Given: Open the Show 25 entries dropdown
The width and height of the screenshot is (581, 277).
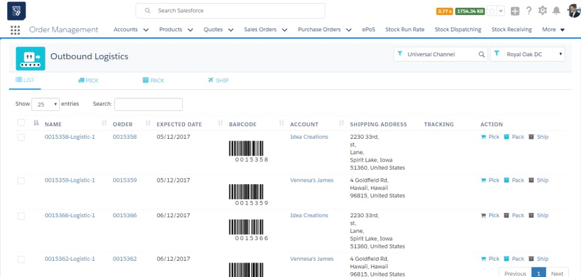Looking at the screenshot, I should pyautogui.click(x=45, y=104).
